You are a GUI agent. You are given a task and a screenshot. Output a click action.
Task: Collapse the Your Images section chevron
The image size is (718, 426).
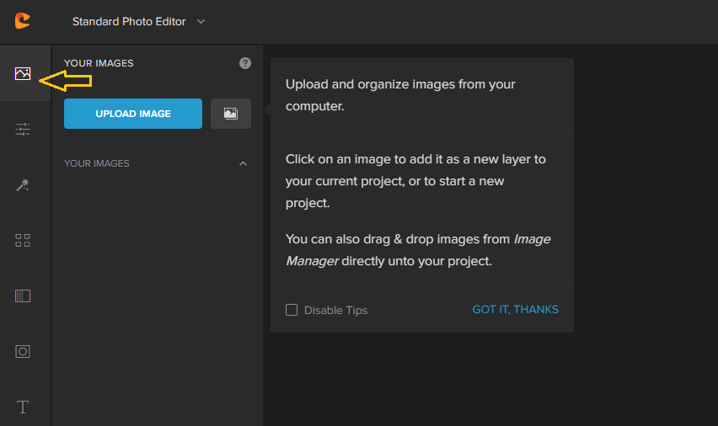pyautogui.click(x=243, y=163)
